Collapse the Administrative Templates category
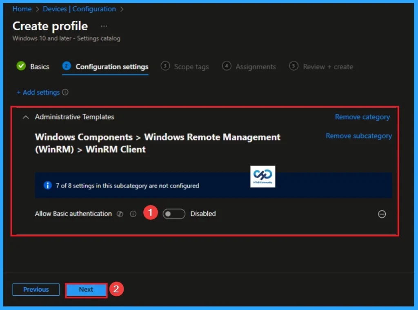The width and height of the screenshot is (418, 310). pos(25,117)
